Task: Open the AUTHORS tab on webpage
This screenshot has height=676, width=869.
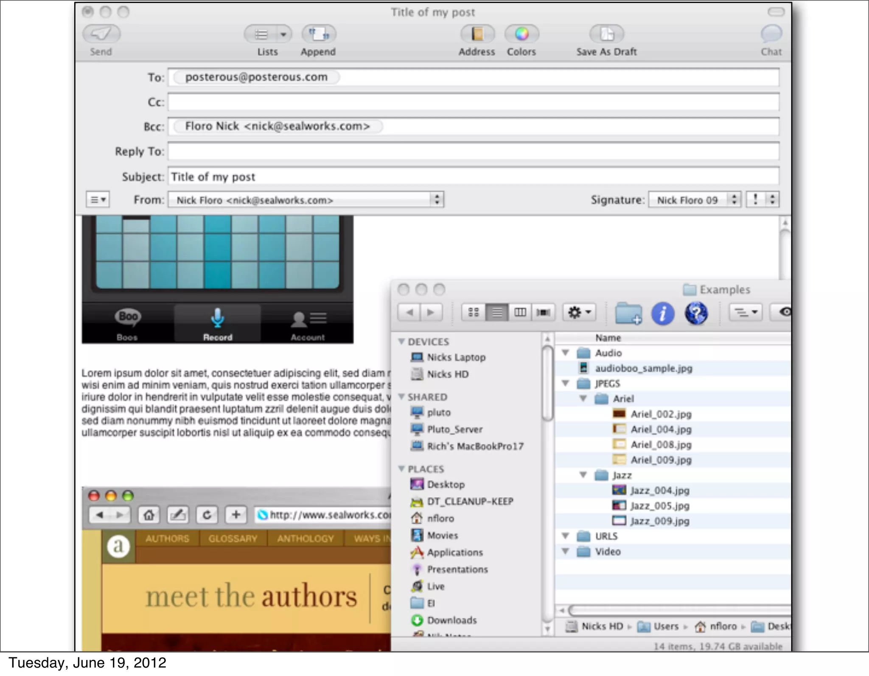Action: [x=167, y=539]
